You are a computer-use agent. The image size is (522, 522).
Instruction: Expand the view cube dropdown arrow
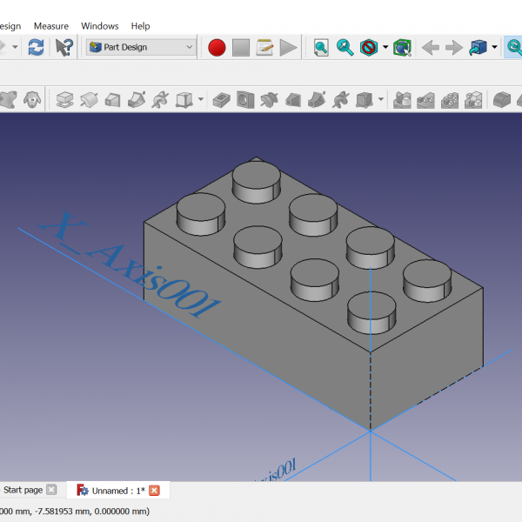click(494, 48)
